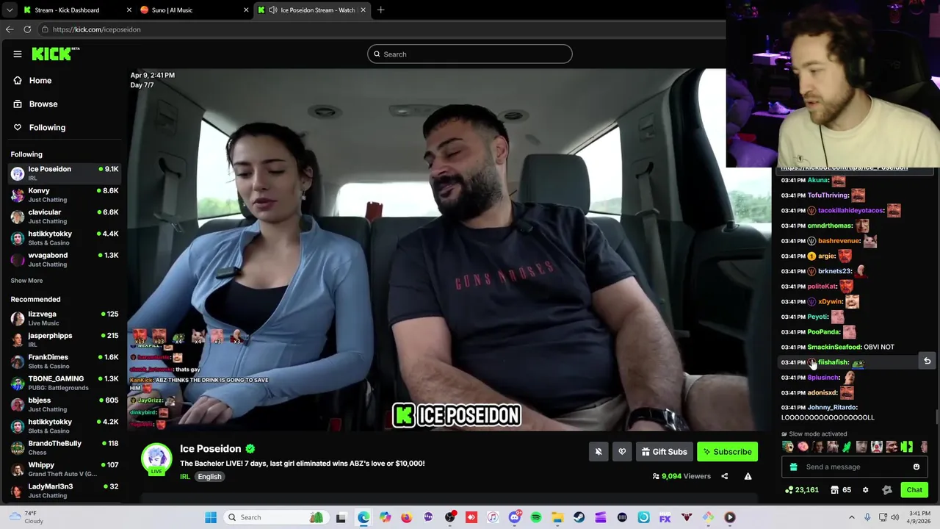
Task: Open BrandoTheBully recommended channel
Action: (x=64, y=447)
